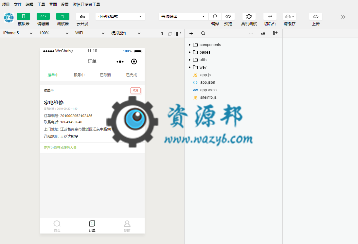Open the 编辑 menu

point(29,4)
